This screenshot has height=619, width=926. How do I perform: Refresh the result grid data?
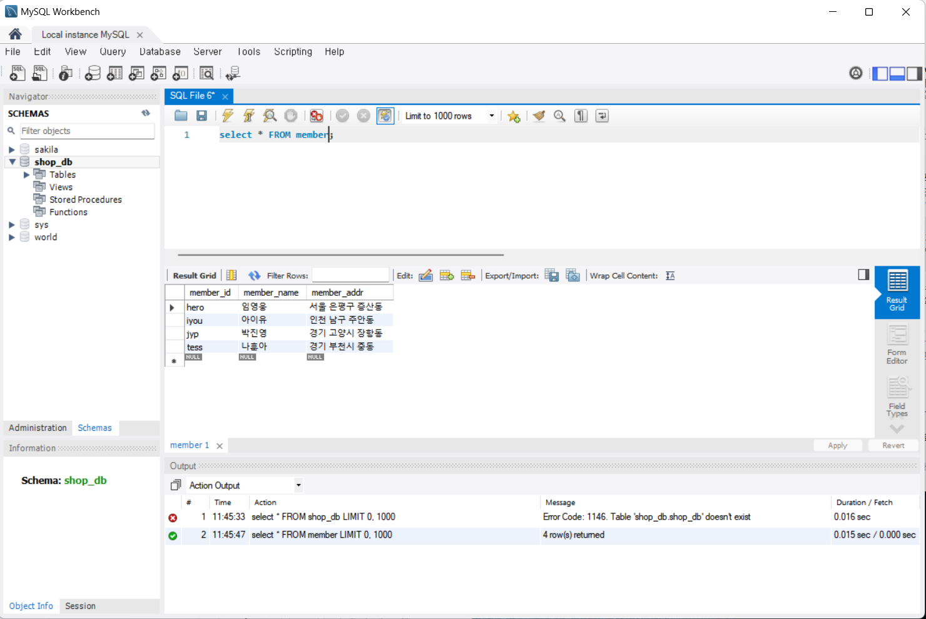(x=254, y=276)
